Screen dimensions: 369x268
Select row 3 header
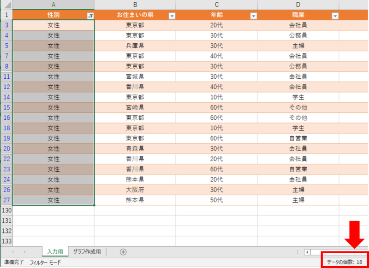pos(6,25)
